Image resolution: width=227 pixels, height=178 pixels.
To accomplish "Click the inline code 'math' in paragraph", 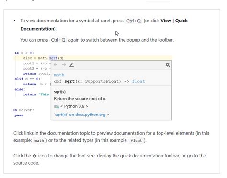I will pos(39,141).
